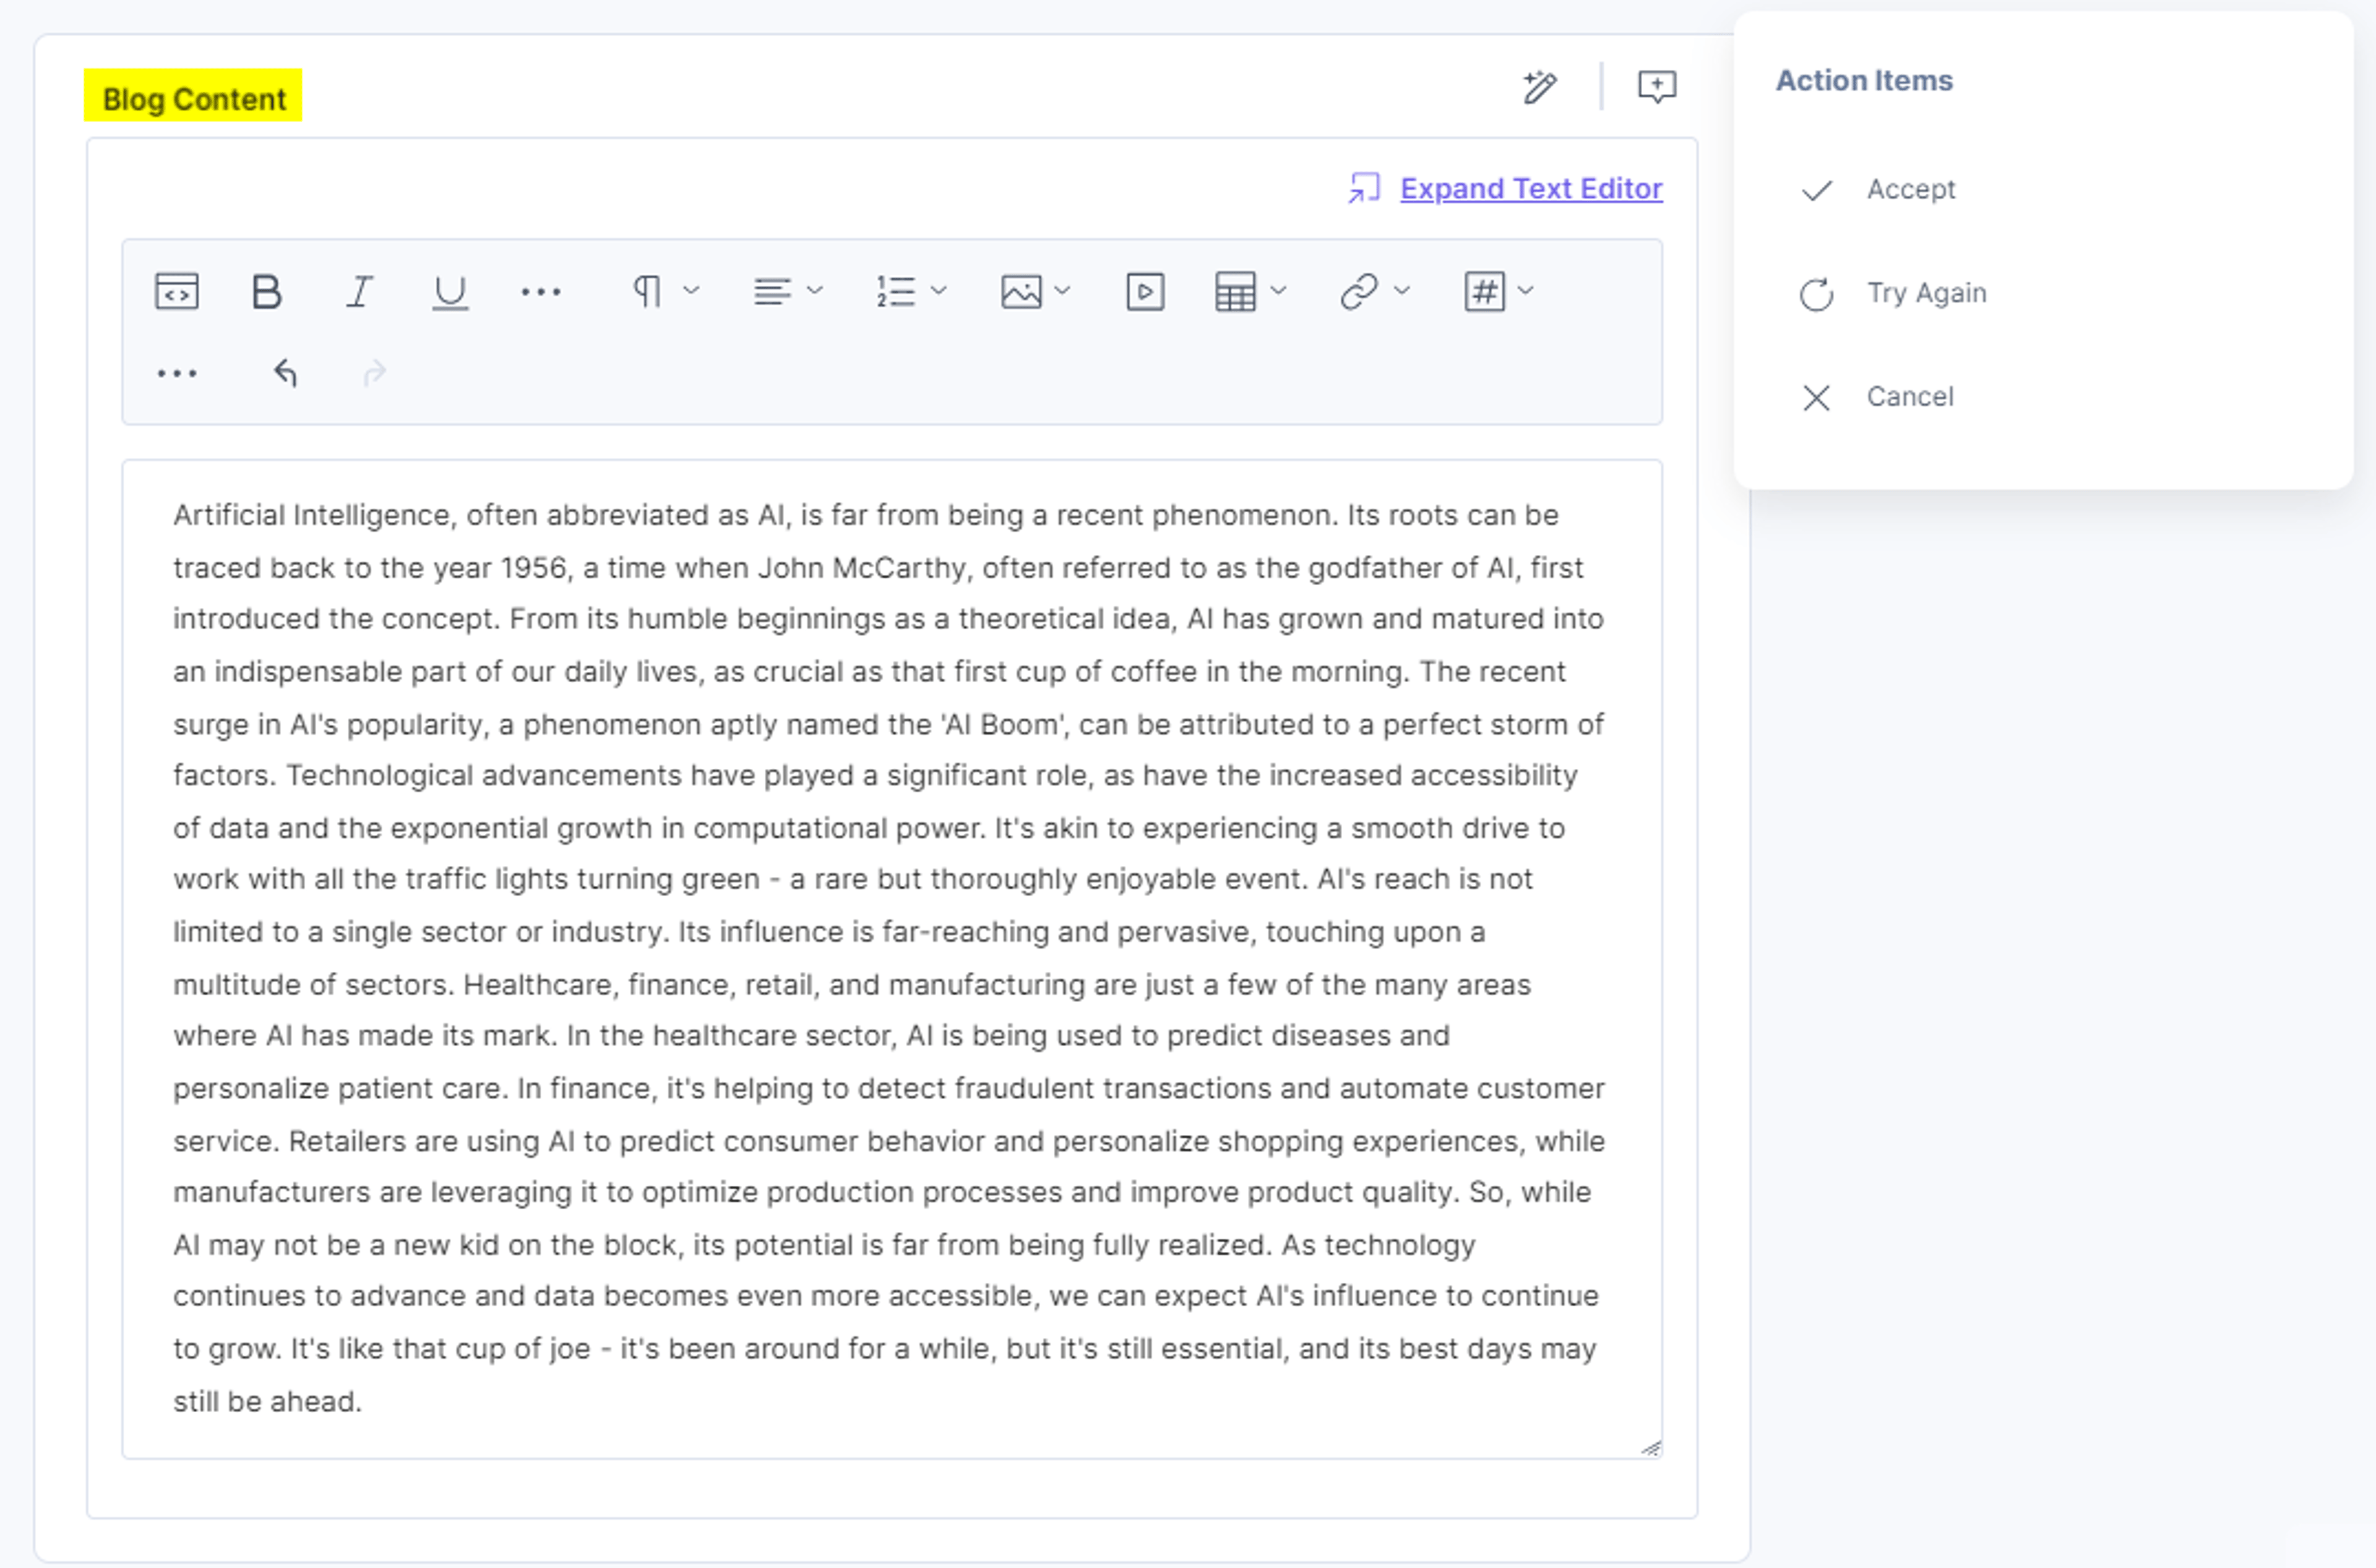Click the magic wand AI icon
Viewport: 2376px width, 1568px height.
(1539, 87)
